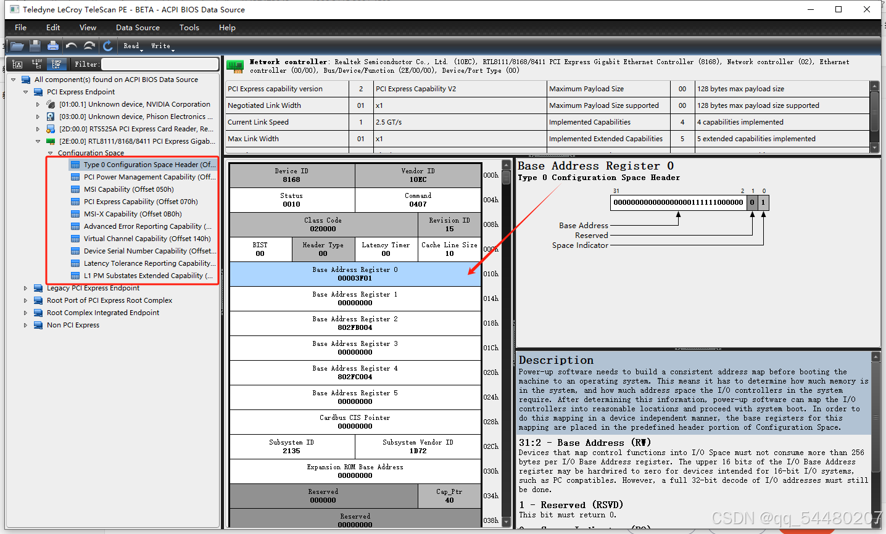Image resolution: width=886 pixels, height=534 pixels.
Task: Open the Help menu
Action: click(227, 27)
